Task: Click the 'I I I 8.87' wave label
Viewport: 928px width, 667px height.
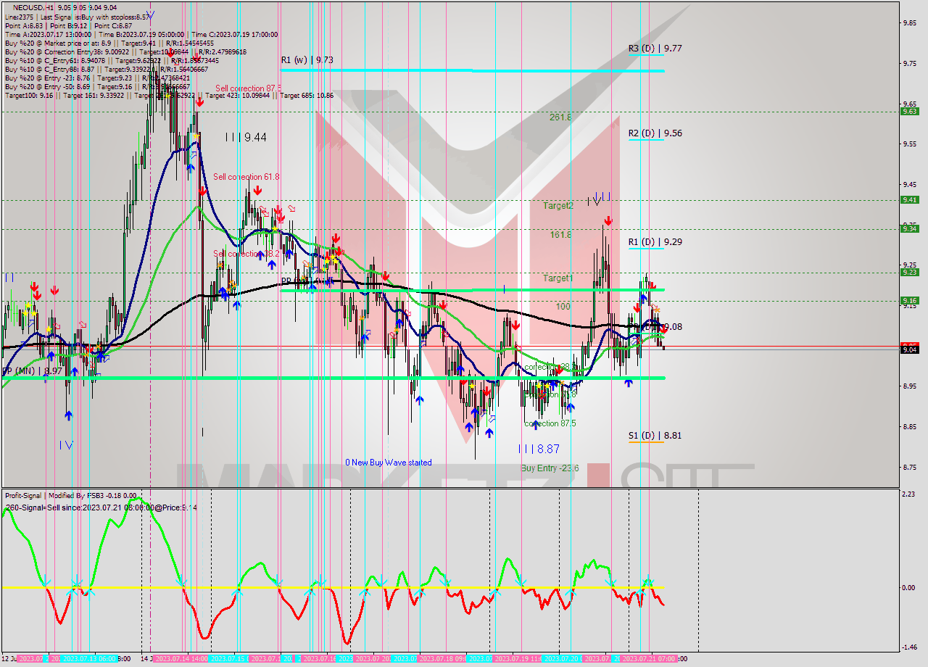Action: tap(539, 449)
